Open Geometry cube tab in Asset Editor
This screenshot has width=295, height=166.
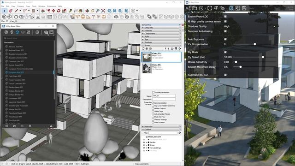tap(18, 32)
